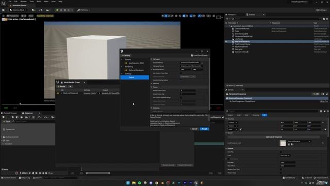Viewport: 330px width, 186px height.
Task: Click the Play in editor button
Action: (x=57, y=10)
